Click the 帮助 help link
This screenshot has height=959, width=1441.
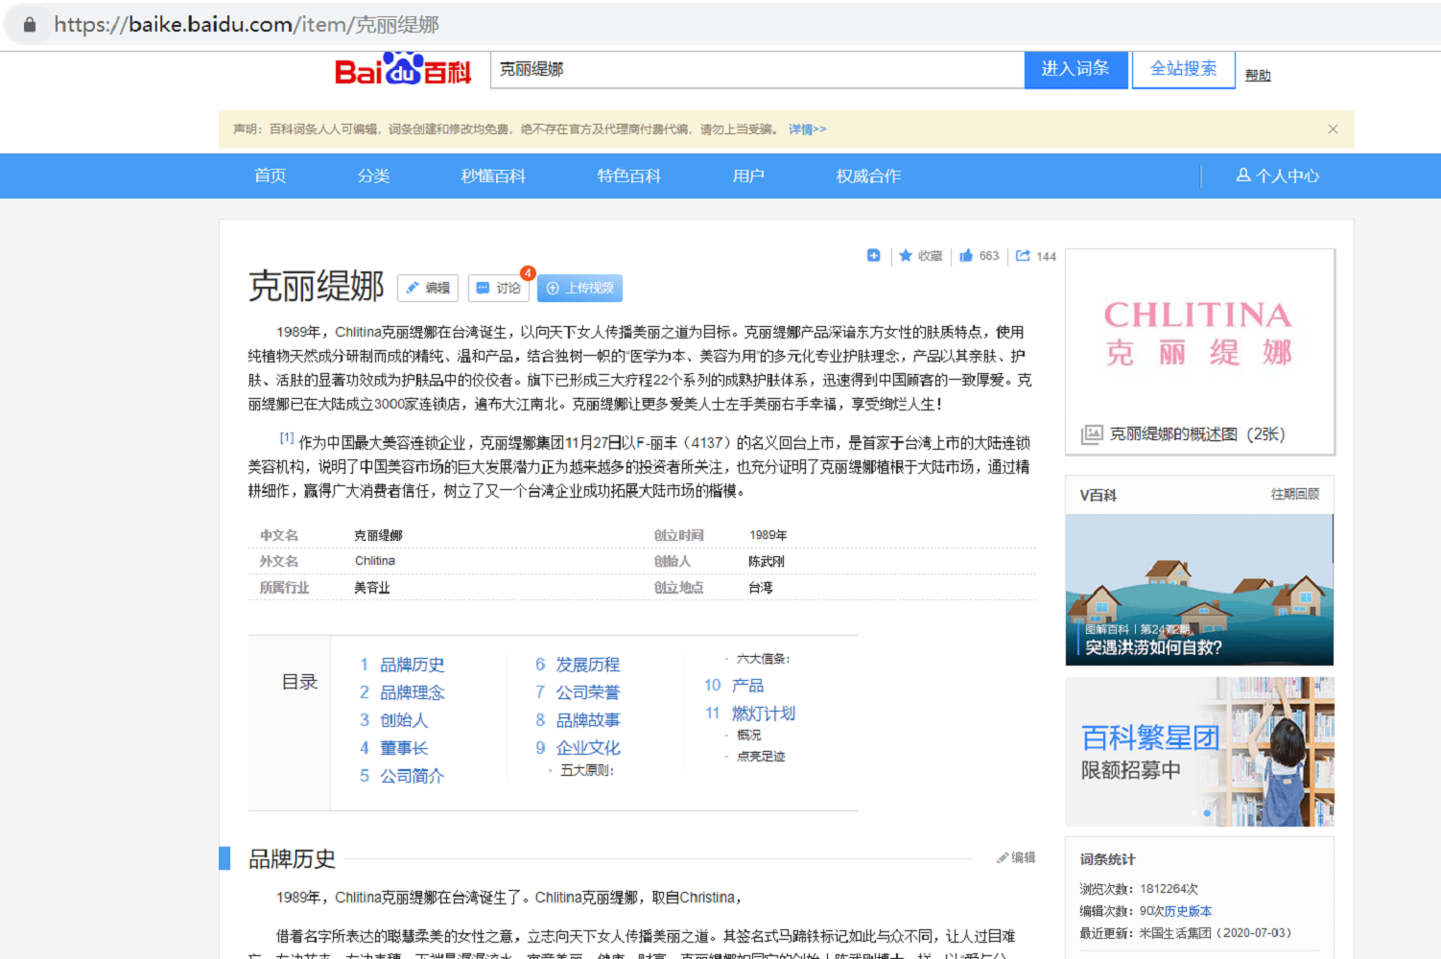point(1258,75)
